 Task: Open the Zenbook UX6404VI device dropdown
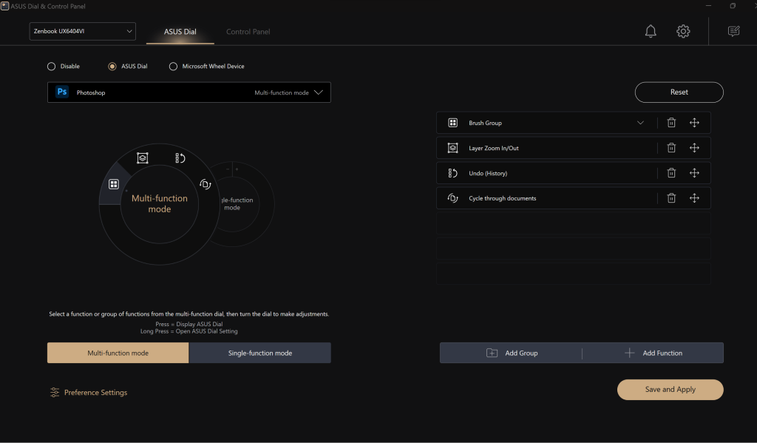click(83, 31)
